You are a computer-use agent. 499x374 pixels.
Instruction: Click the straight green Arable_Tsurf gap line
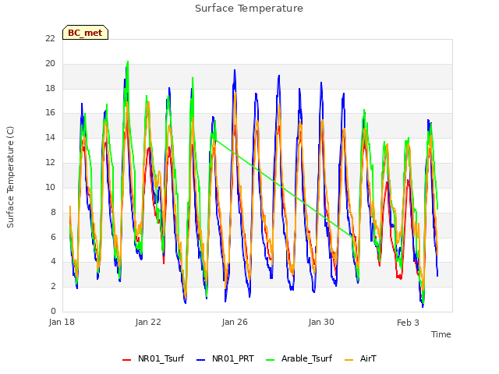coord(283,188)
